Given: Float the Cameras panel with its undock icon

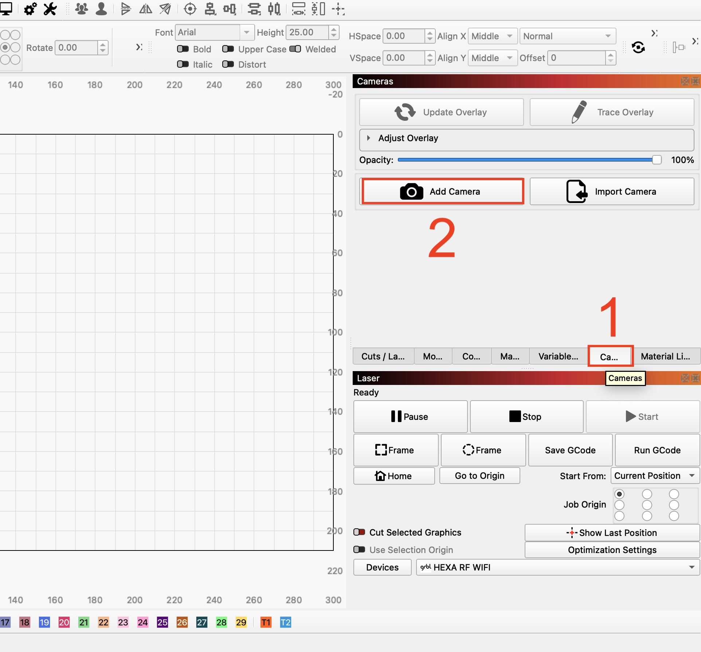Looking at the screenshot, I should click(685, 81).
